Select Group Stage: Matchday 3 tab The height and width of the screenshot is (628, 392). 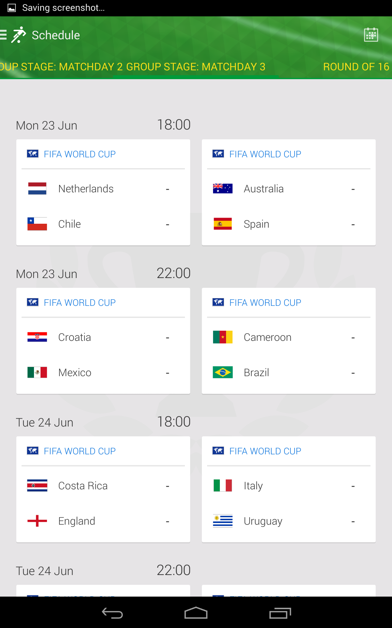196,67
